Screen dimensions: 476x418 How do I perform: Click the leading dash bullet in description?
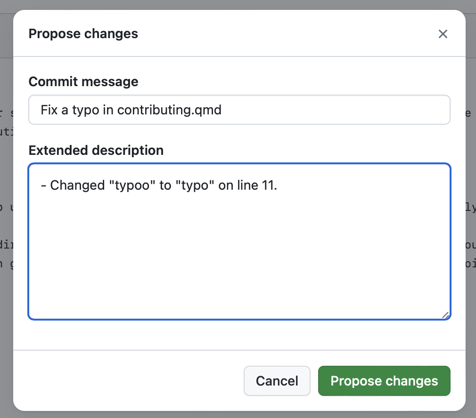click(43, 185)
